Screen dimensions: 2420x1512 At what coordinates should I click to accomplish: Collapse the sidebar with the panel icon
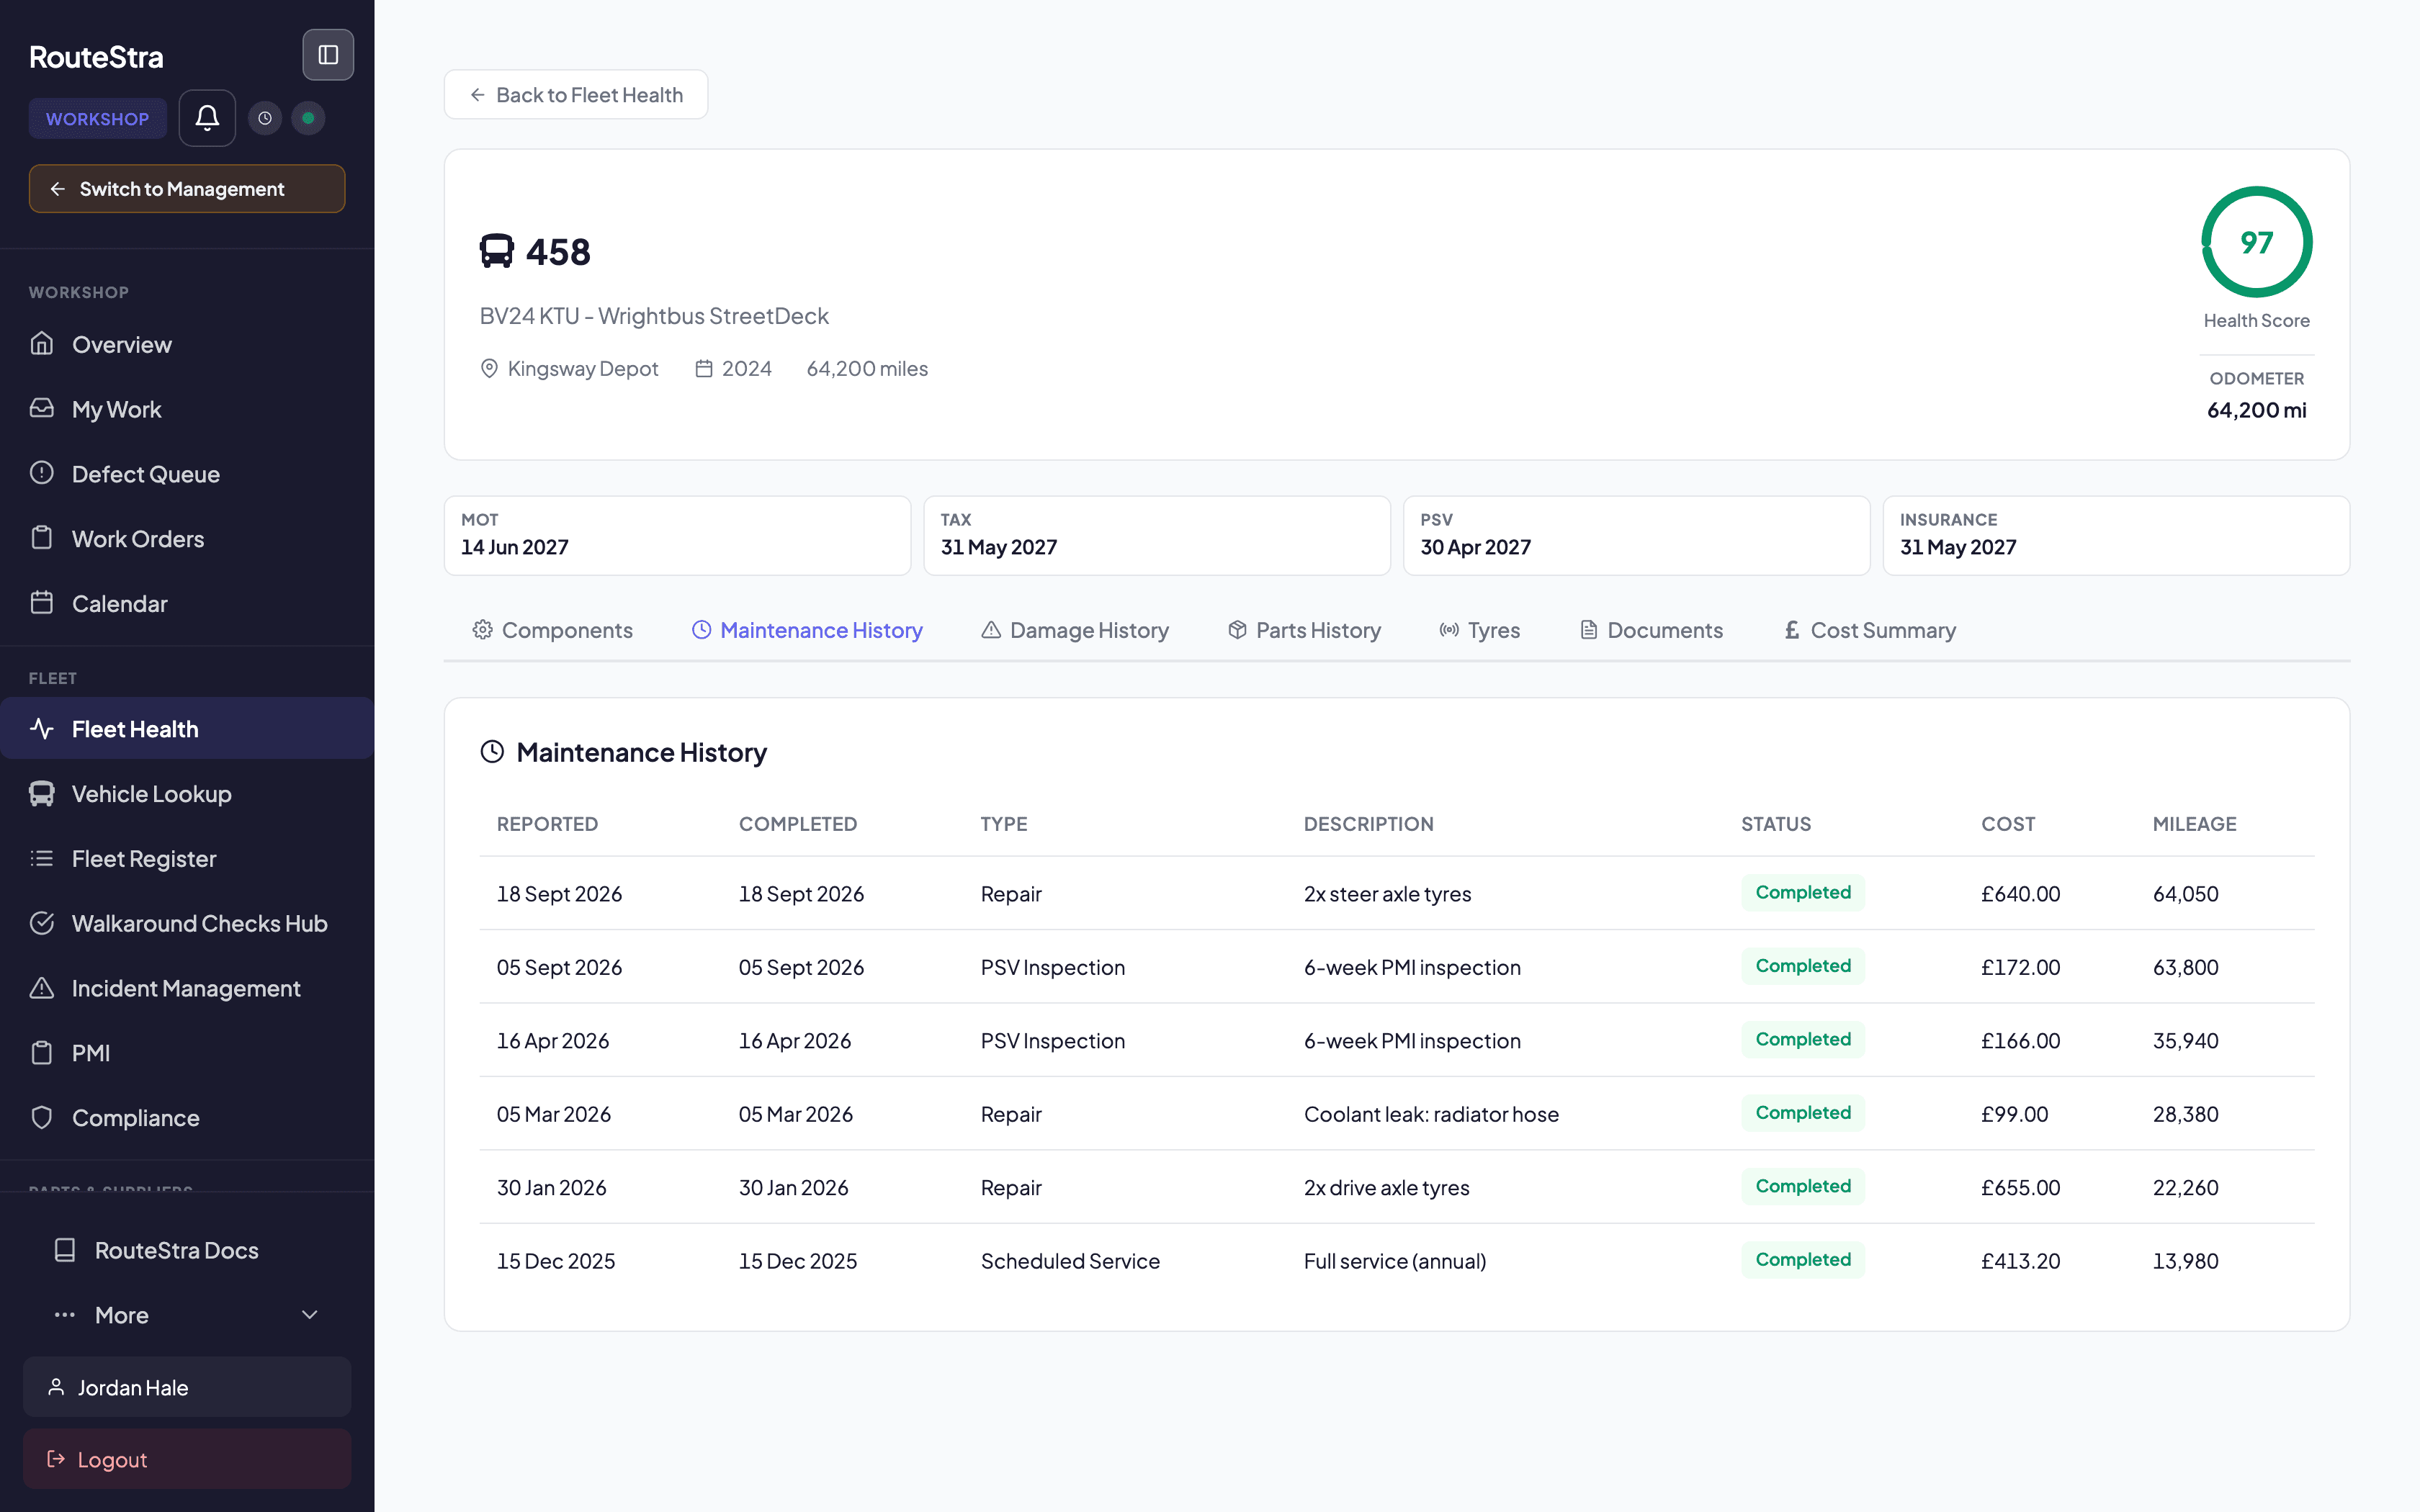pos(328,55)
